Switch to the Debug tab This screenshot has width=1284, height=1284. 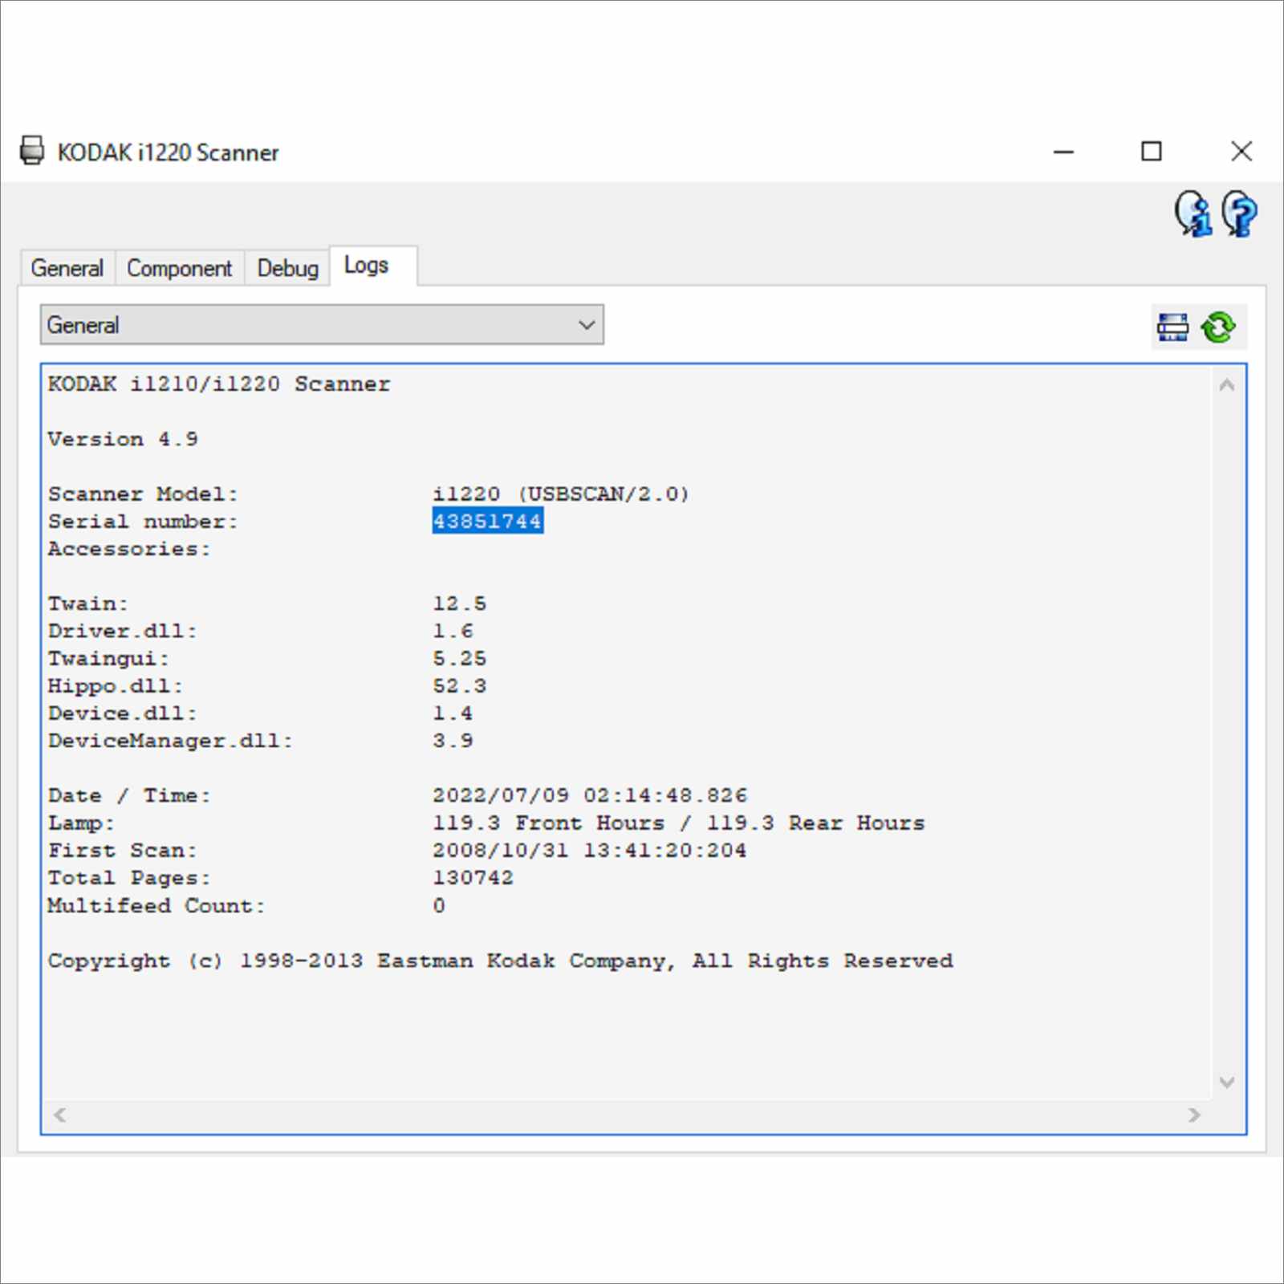pyautogui.click(x=287, y=268)
